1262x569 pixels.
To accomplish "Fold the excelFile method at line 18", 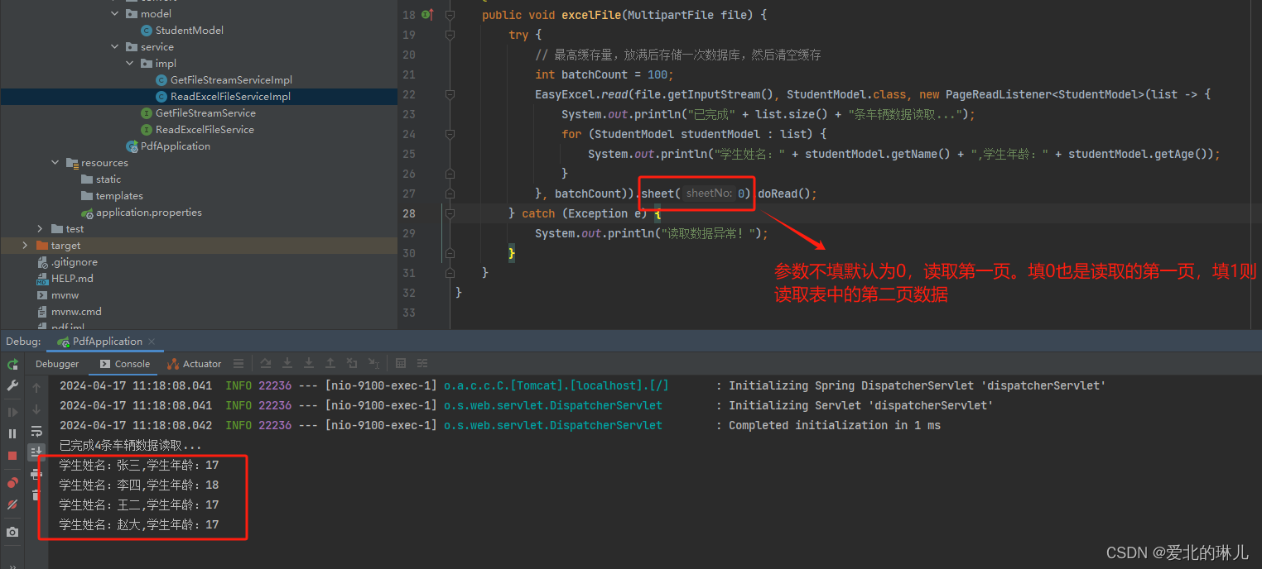I will tap(450, 15).
